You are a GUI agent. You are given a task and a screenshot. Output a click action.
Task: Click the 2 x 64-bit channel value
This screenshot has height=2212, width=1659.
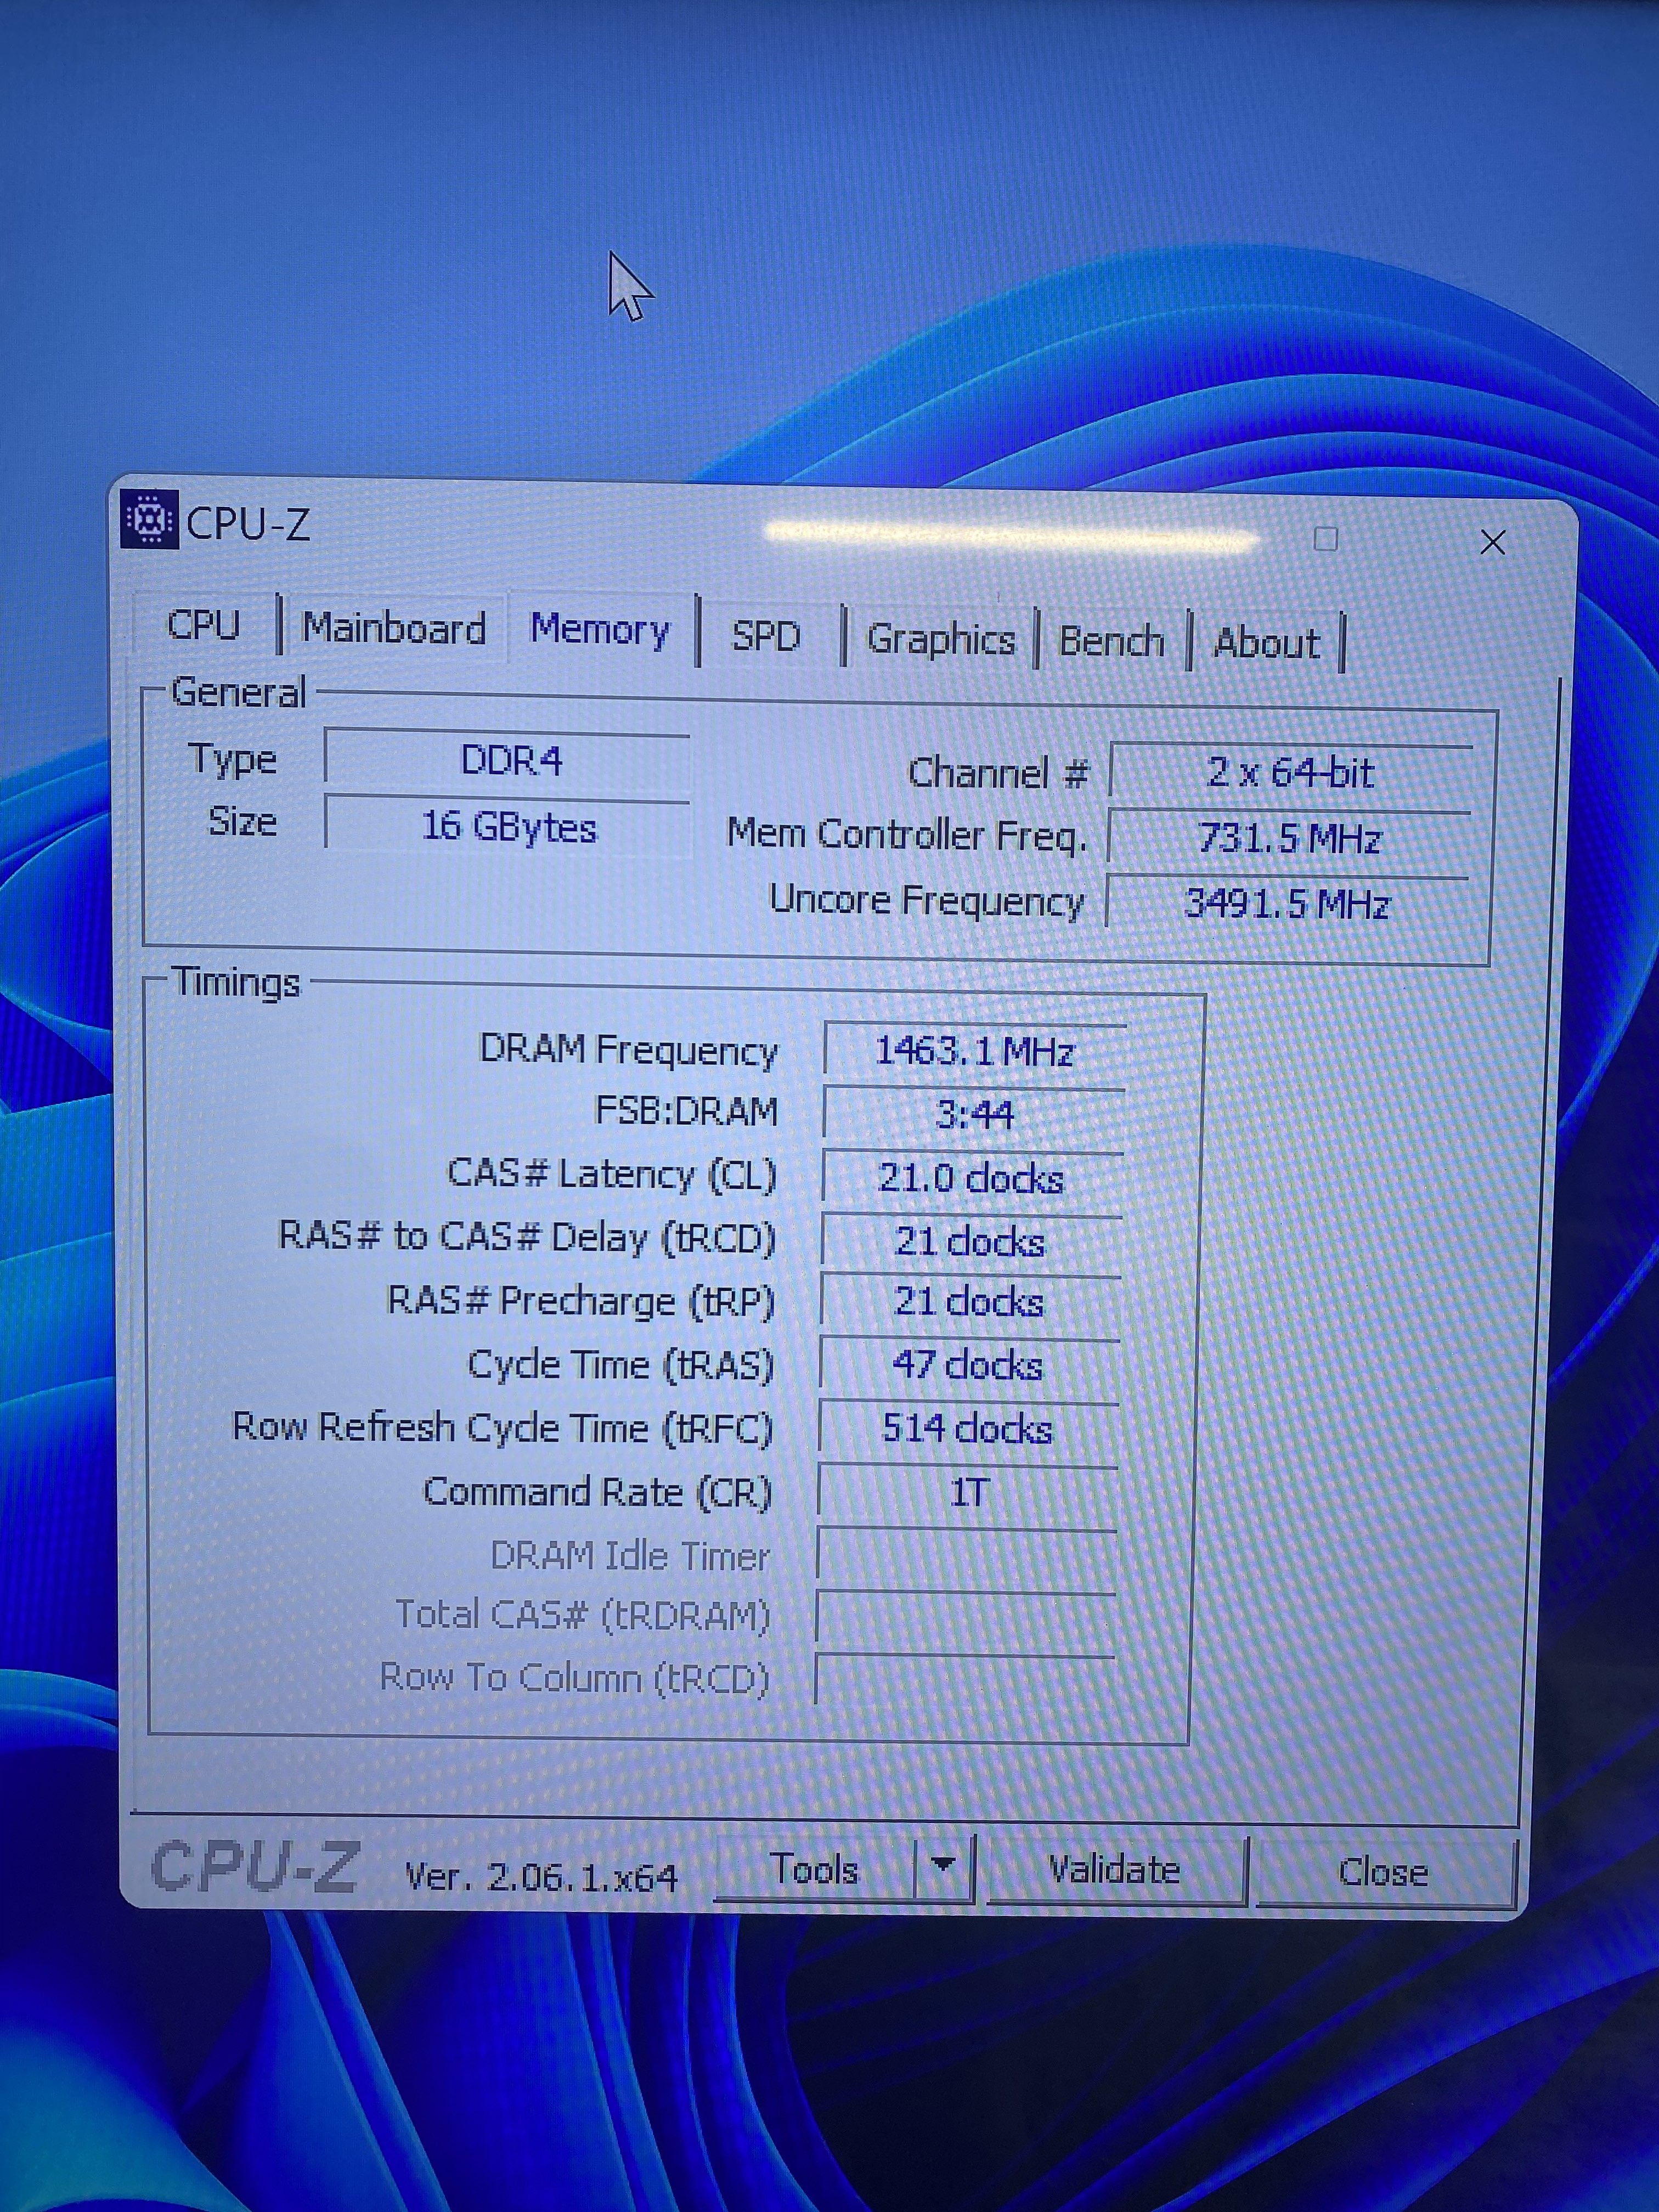[x=1291, y=772]
